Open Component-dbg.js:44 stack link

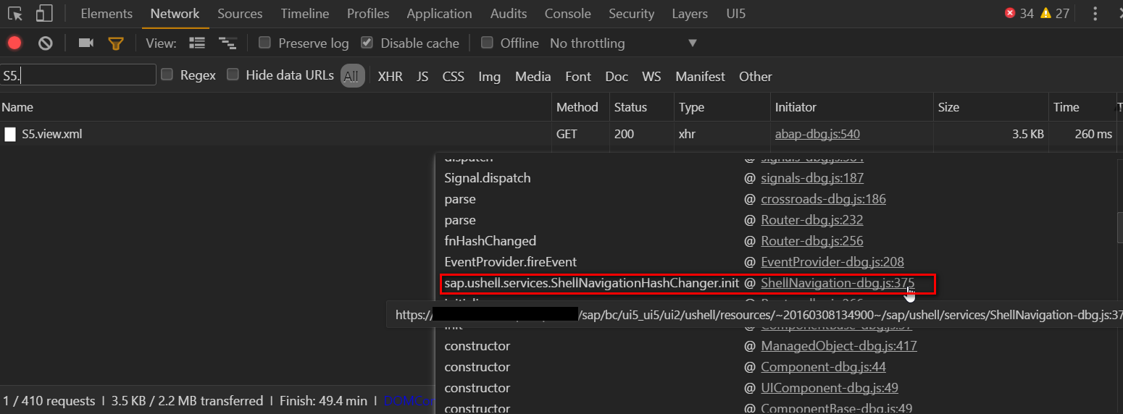[823, 367]
